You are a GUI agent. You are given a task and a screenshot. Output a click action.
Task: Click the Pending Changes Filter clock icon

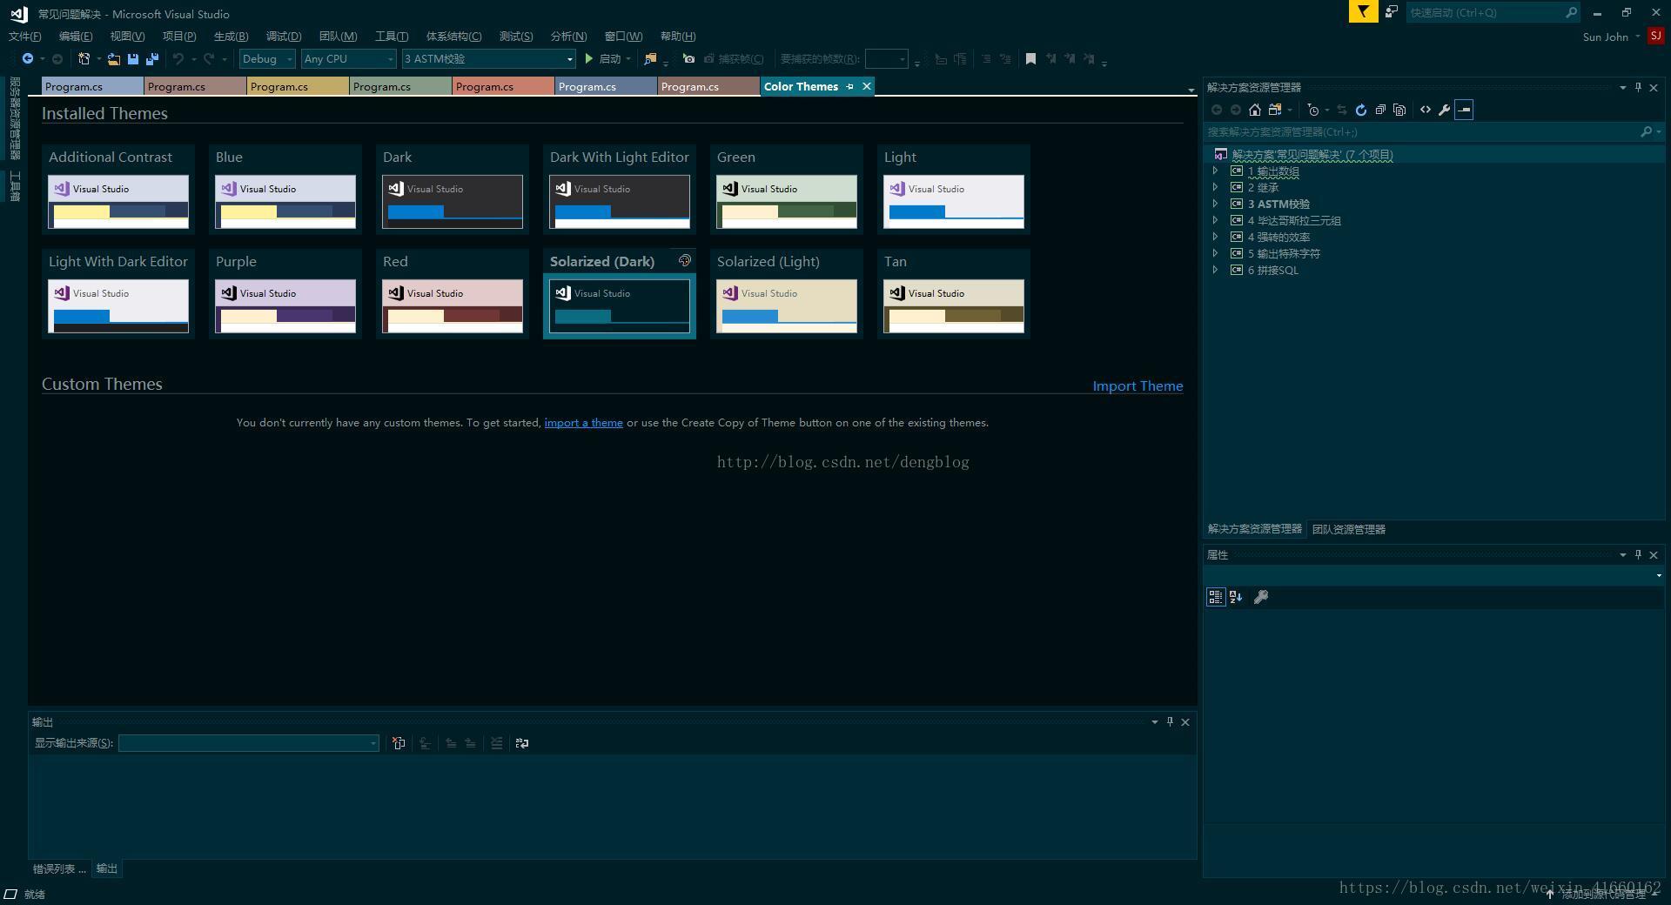[x=1313, y=110]
